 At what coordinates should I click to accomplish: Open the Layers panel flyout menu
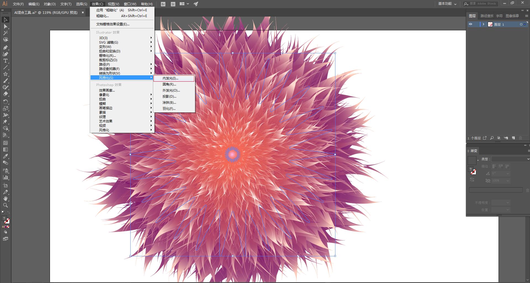point(527,16)
